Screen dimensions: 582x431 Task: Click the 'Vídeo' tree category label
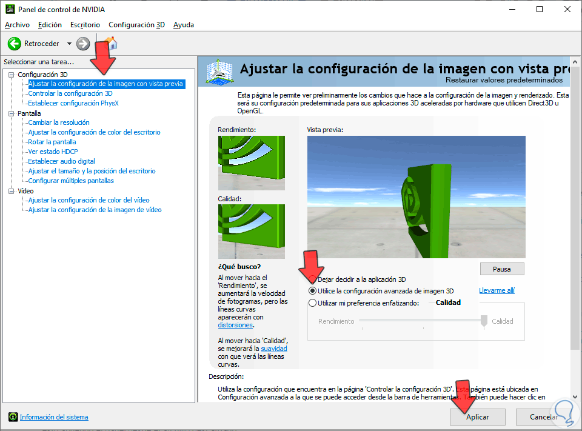(x=25, y=191)
